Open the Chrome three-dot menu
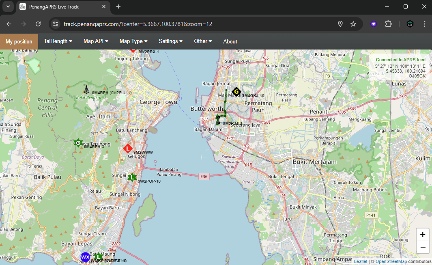 click(425, 24)
